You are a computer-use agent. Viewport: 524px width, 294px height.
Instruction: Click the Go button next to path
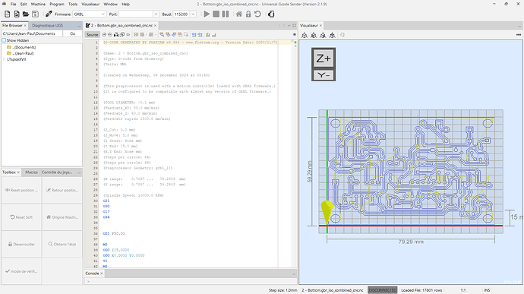click(72, 33)
